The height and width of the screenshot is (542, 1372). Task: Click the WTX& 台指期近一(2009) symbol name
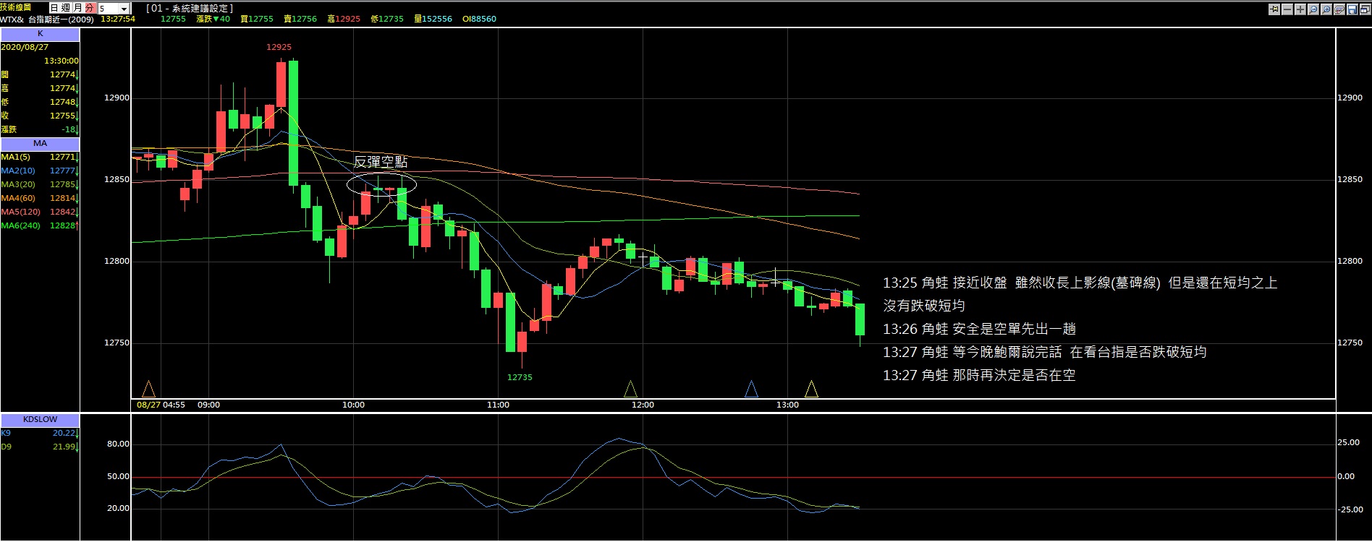click(47, 20)
